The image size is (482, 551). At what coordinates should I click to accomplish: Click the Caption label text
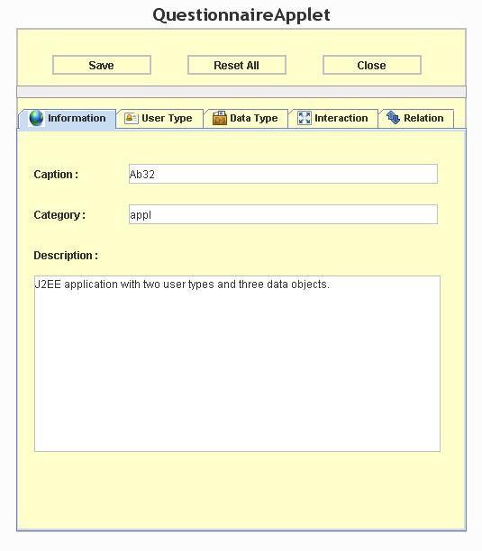coord(56,175)
